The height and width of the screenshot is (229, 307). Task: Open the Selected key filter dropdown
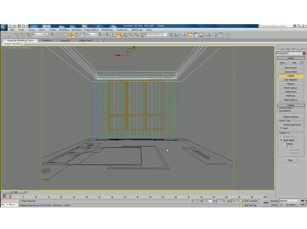[289, 201]
